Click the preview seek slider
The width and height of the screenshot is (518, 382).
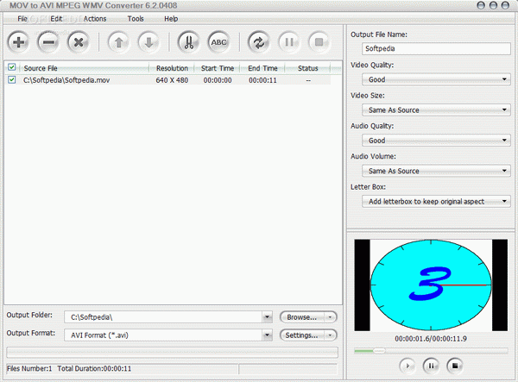click(431, 351)
